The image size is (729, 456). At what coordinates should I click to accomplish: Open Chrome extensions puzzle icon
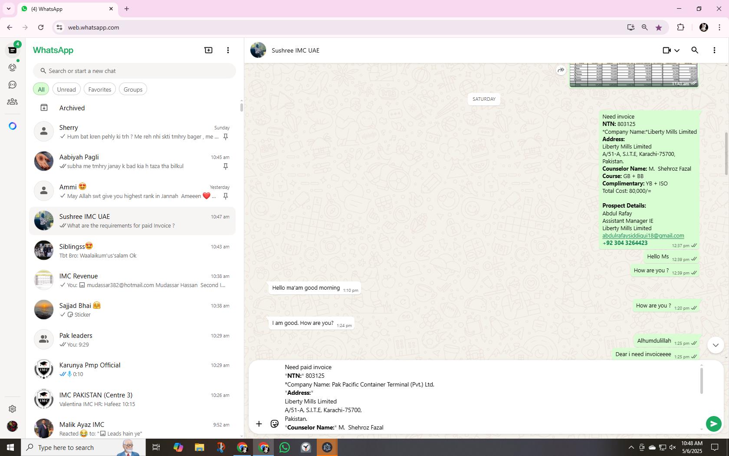[680, 27]
